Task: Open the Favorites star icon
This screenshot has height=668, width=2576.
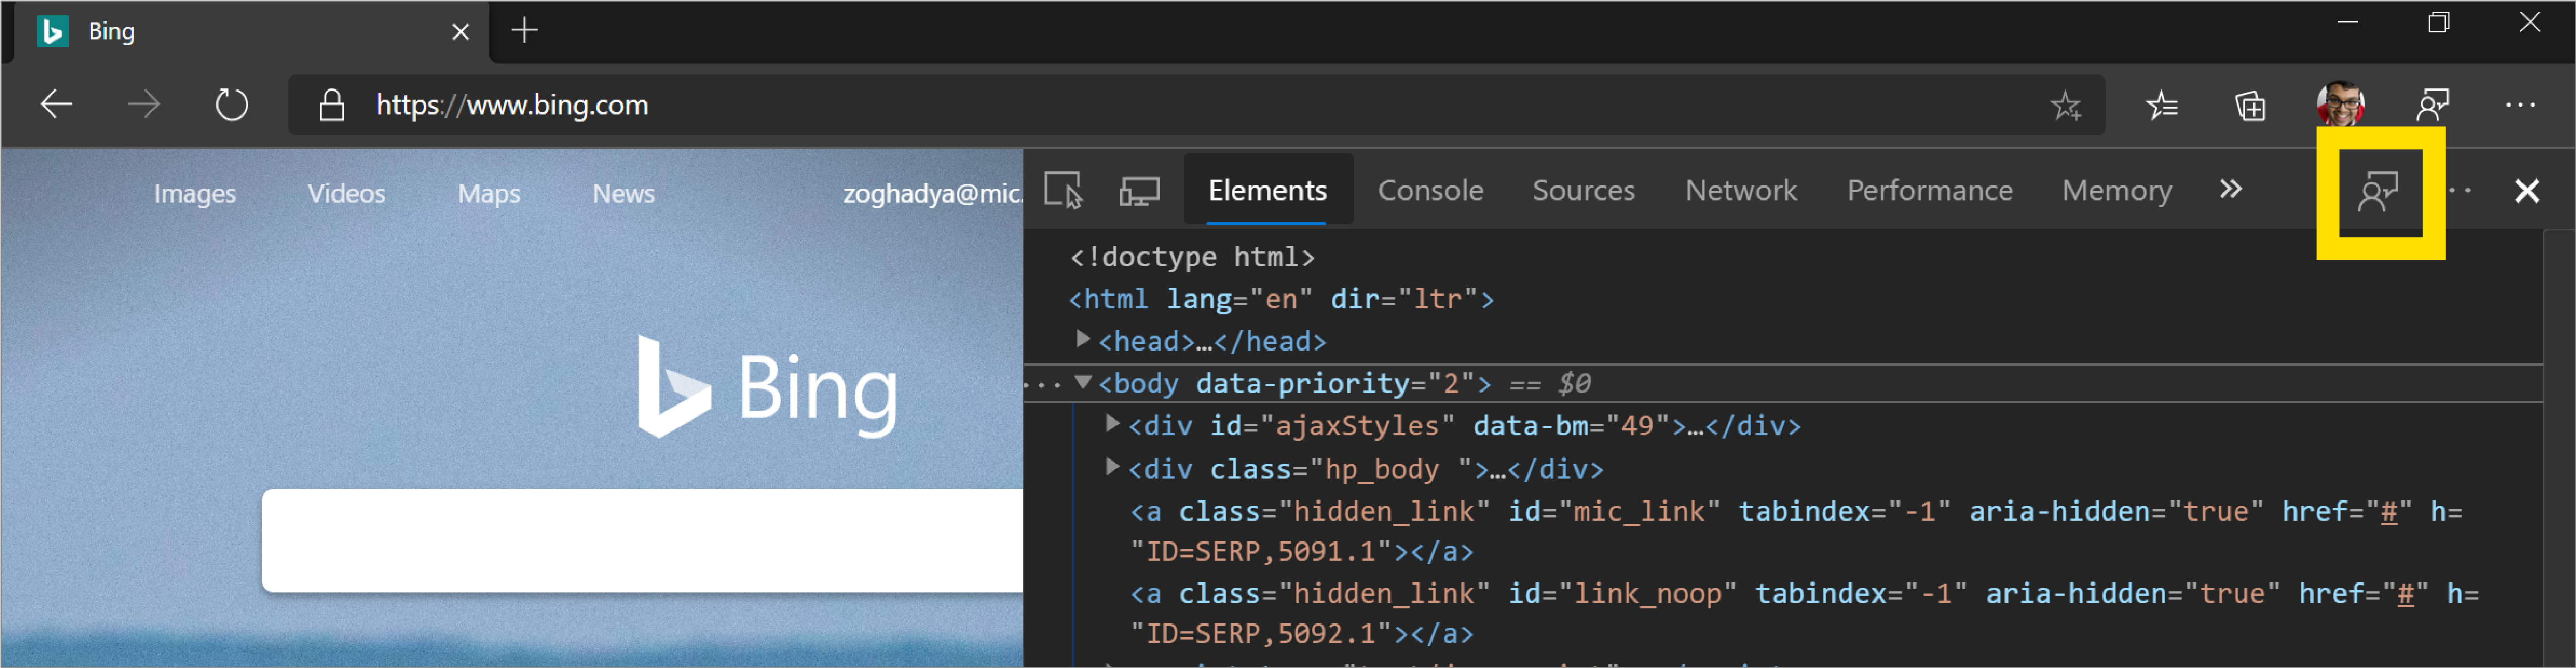Action: pos(2066,104)
